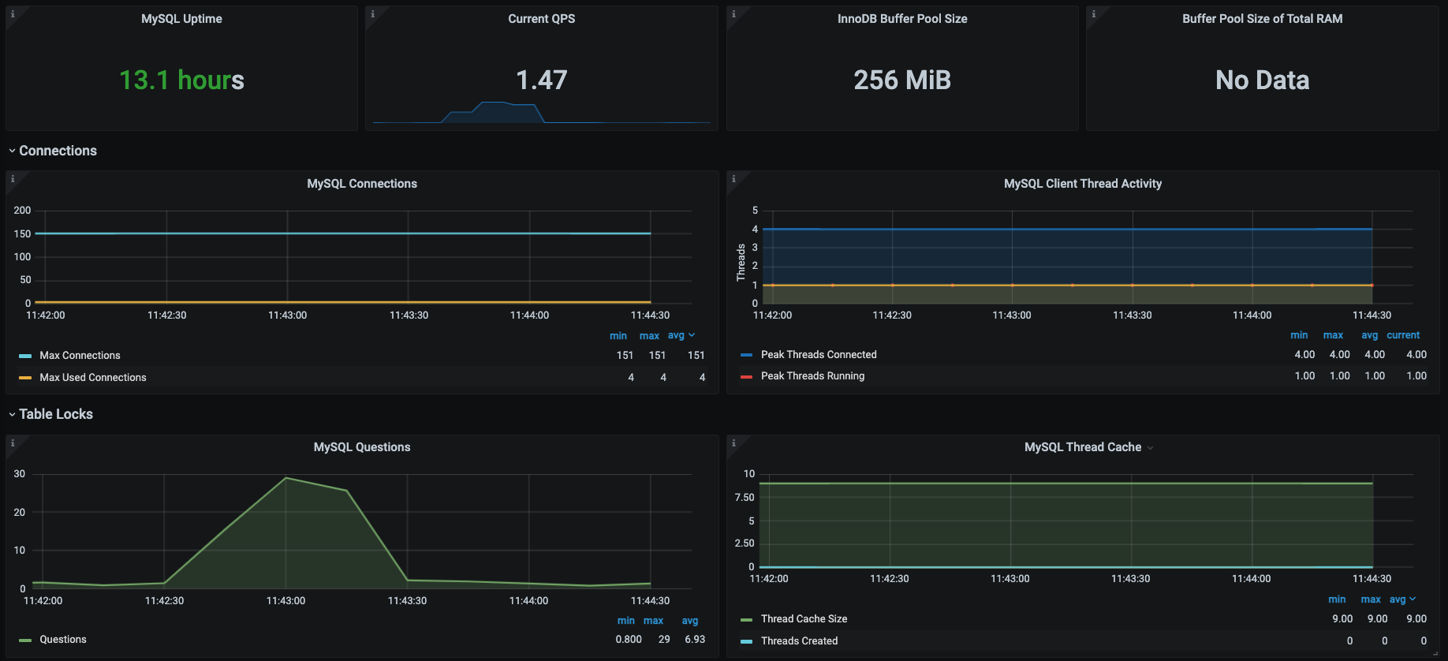Open the Current QPS panel title menu
Screen dimensions: 1448x661
(x=542, y=19)
